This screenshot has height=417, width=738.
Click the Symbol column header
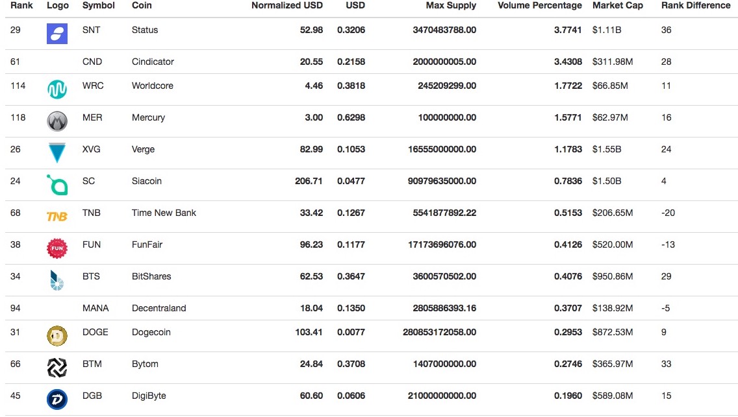[98, 5]
